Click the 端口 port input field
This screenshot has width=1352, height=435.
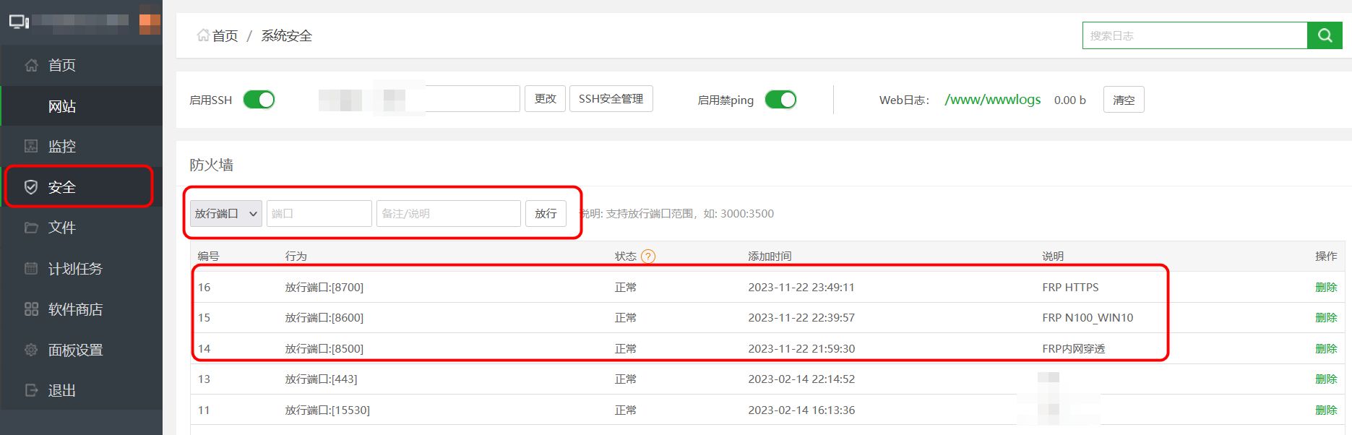[x=319, y=214]
